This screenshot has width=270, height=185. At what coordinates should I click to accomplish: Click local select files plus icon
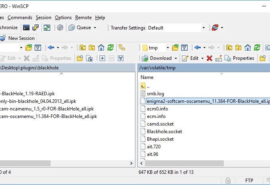[x=102, y=58]
